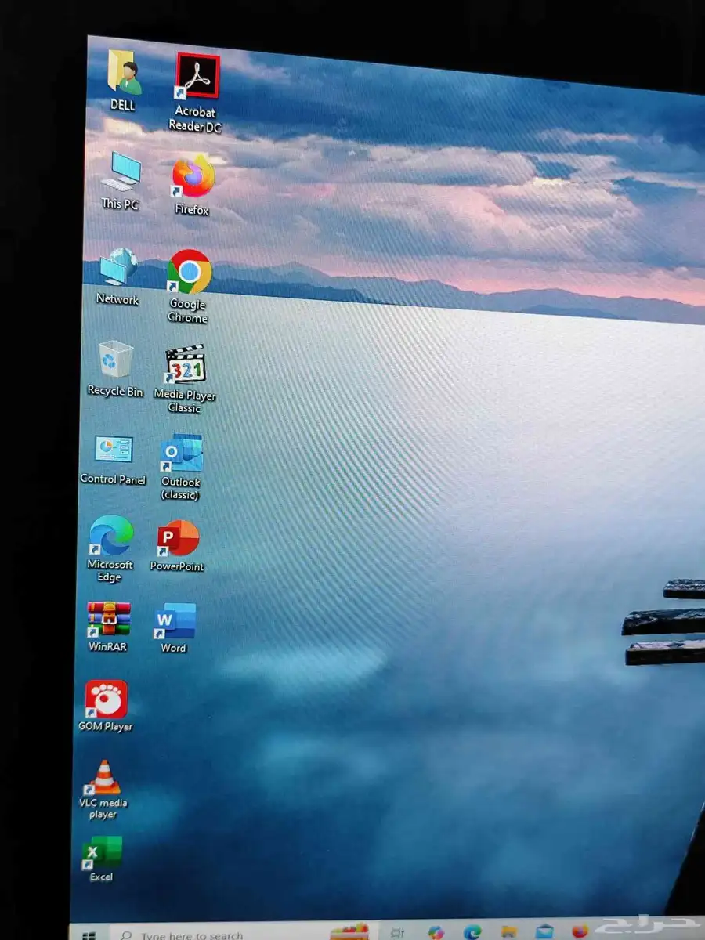Open the Mail app from the taskbar
705x940 pixels.
point(544,931)
